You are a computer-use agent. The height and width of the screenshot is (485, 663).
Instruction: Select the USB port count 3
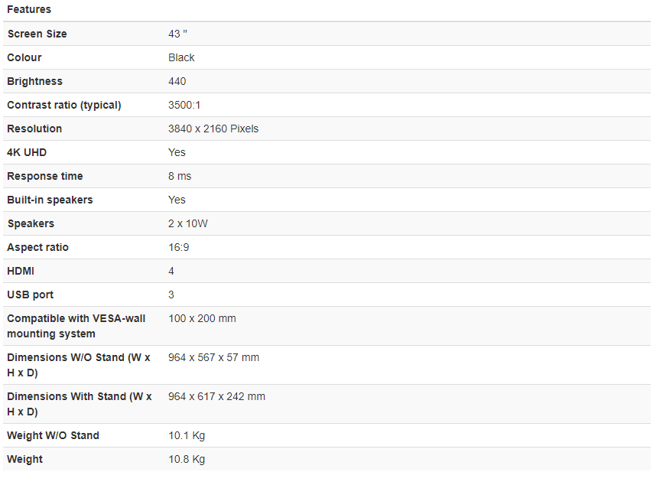[x=171, y=295]
